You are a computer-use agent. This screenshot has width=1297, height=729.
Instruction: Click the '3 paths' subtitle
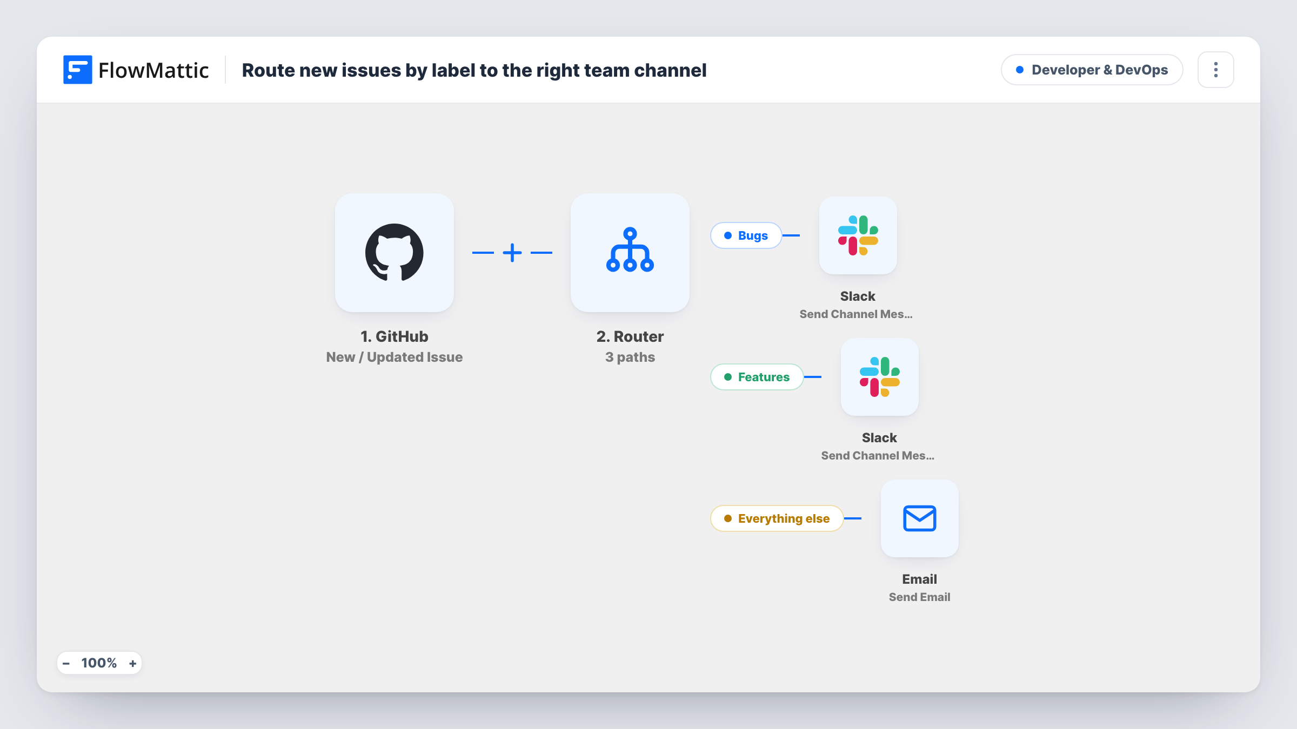tap(630, 357)
